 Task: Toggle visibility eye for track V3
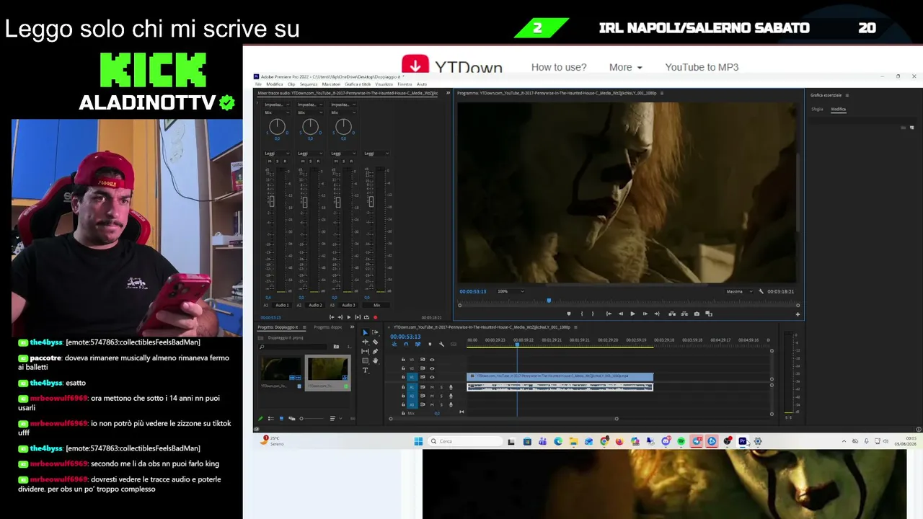(x=432, y=360)
